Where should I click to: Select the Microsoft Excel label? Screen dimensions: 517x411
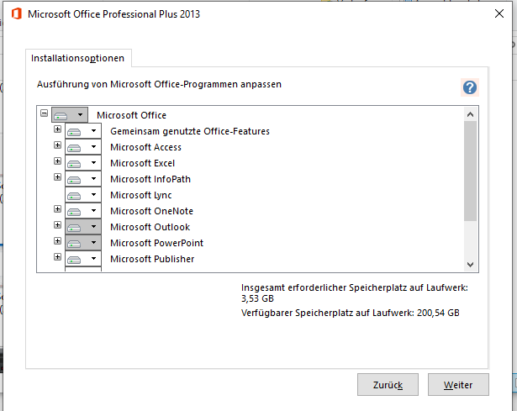pos(142,163)
